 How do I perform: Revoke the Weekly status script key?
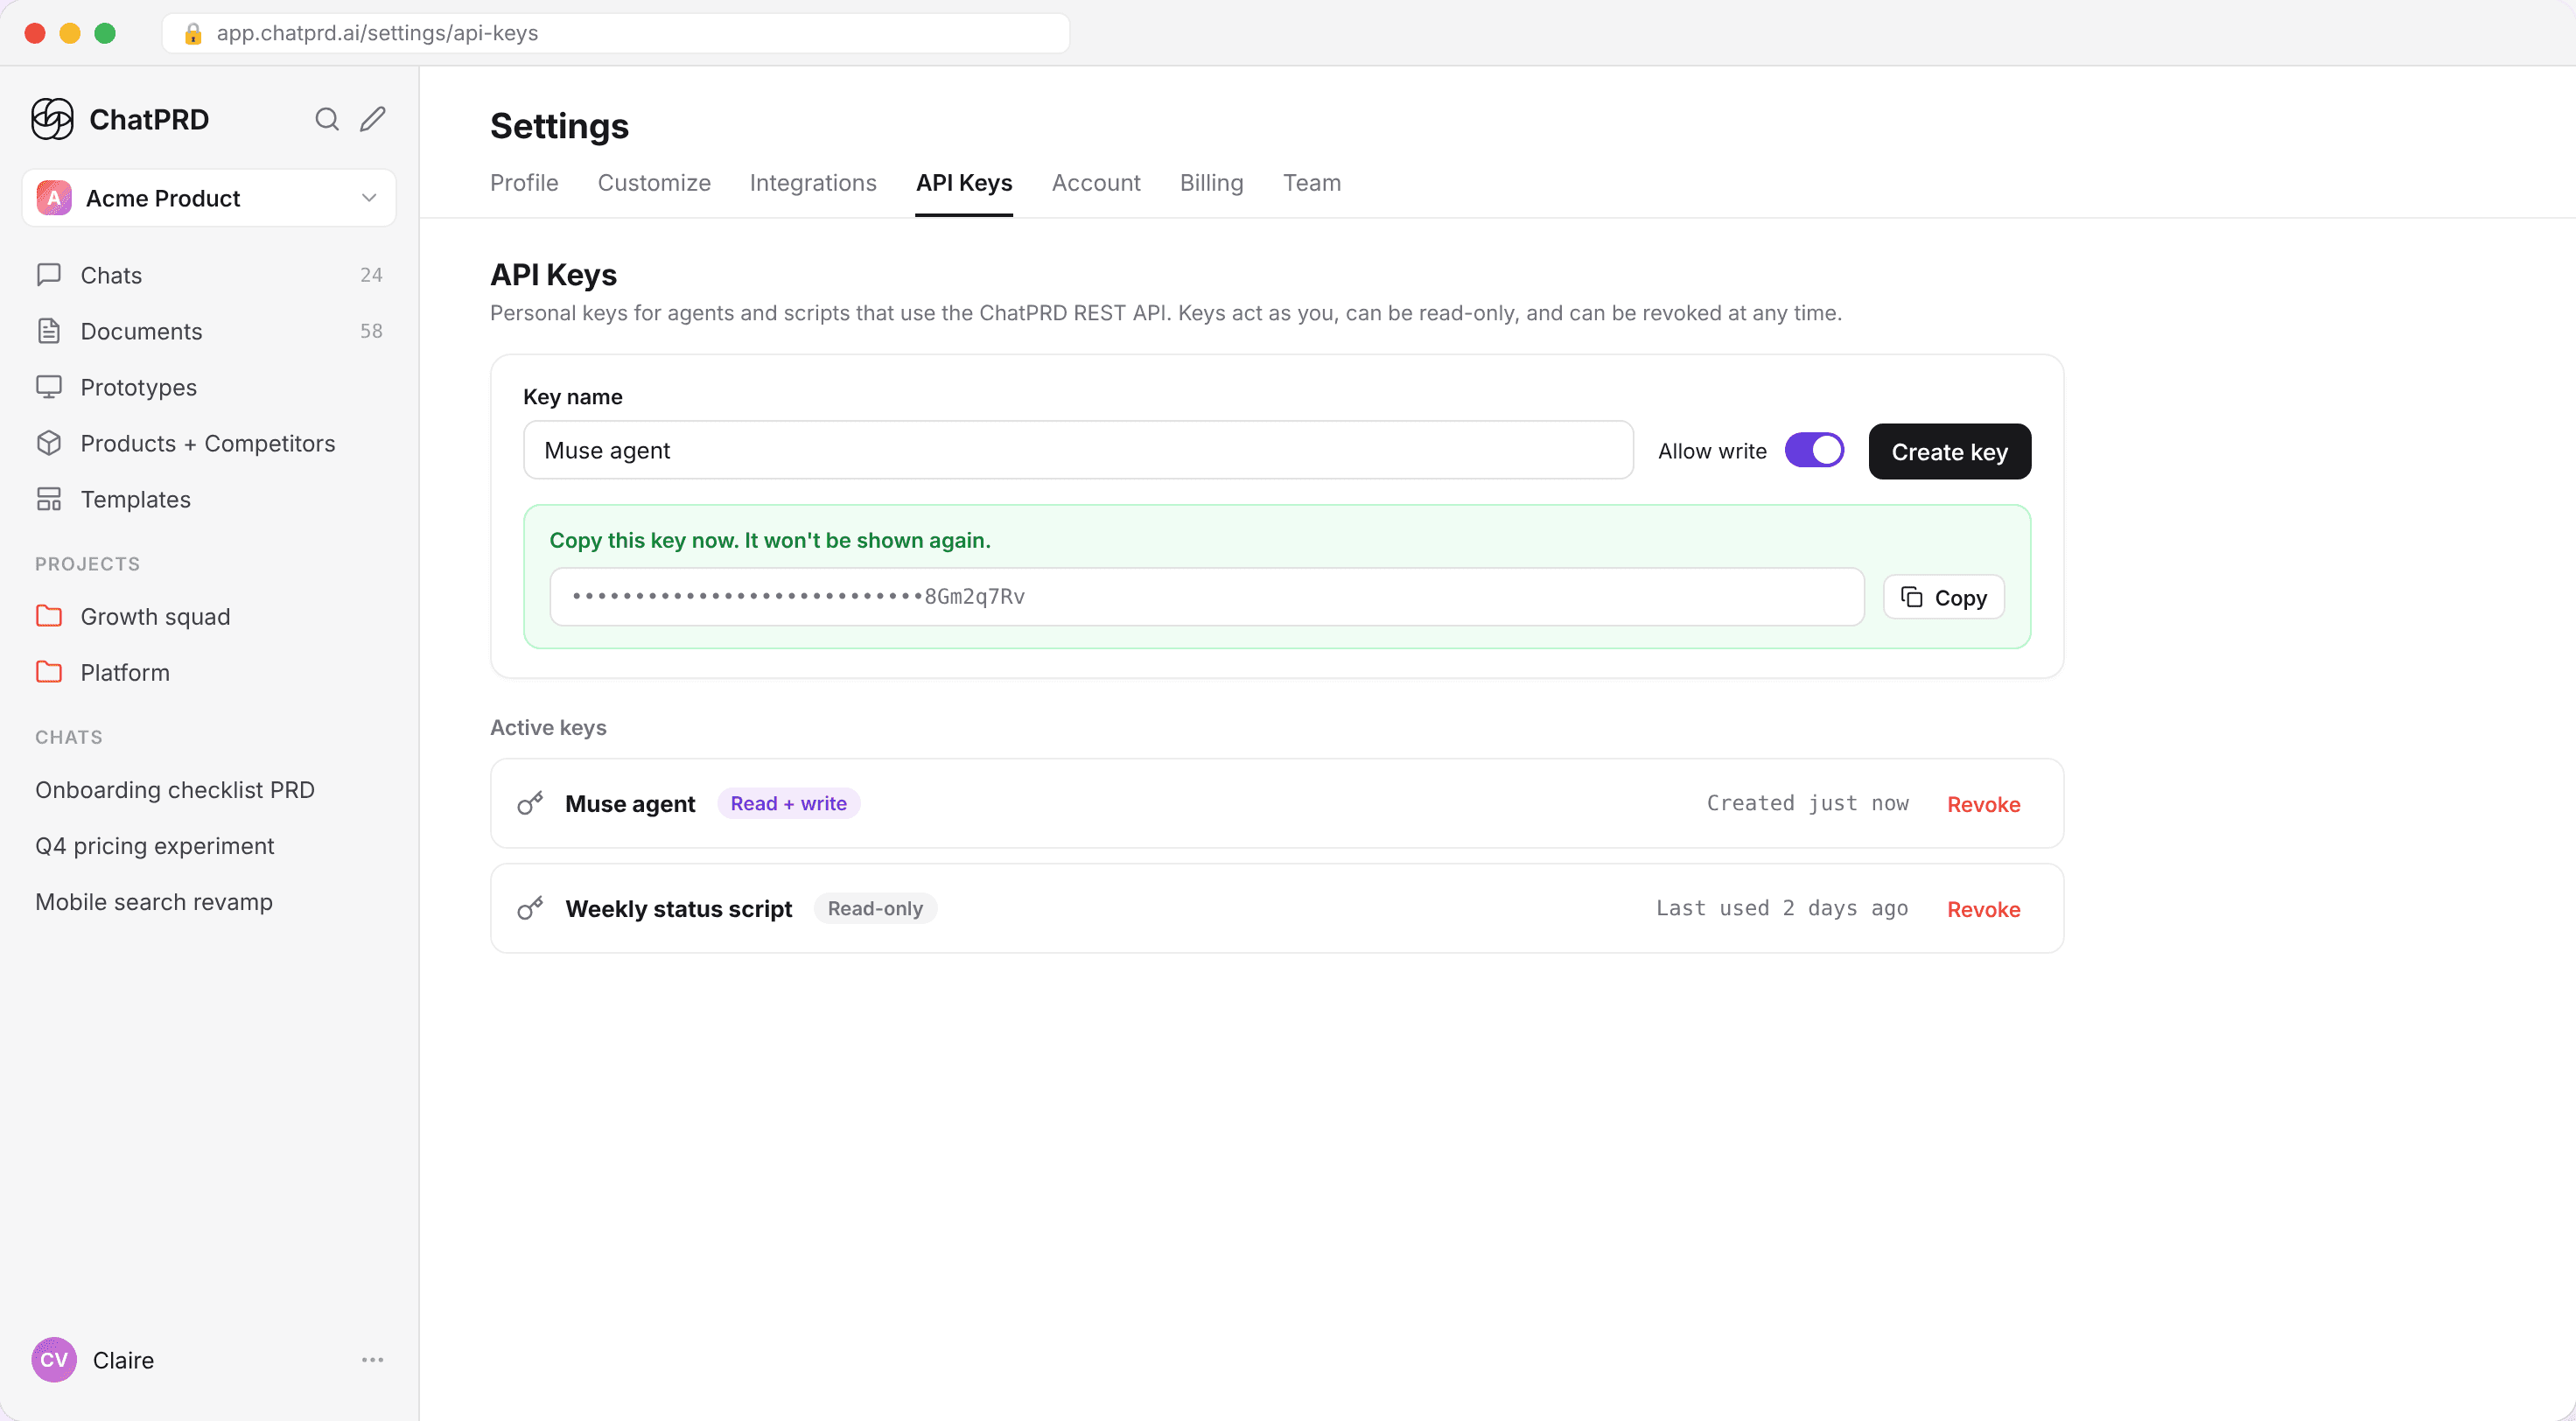pos(1984,910)
